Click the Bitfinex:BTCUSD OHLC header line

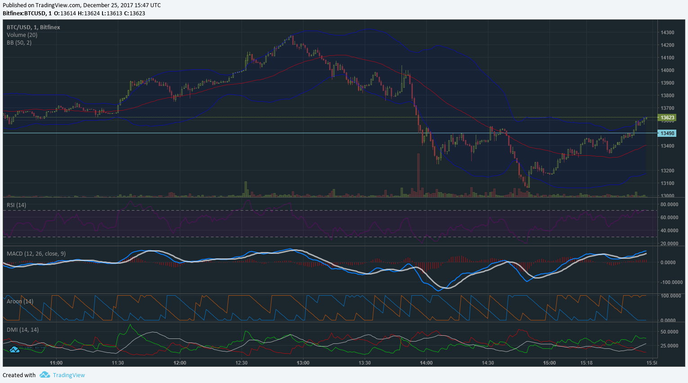point(74,14)
